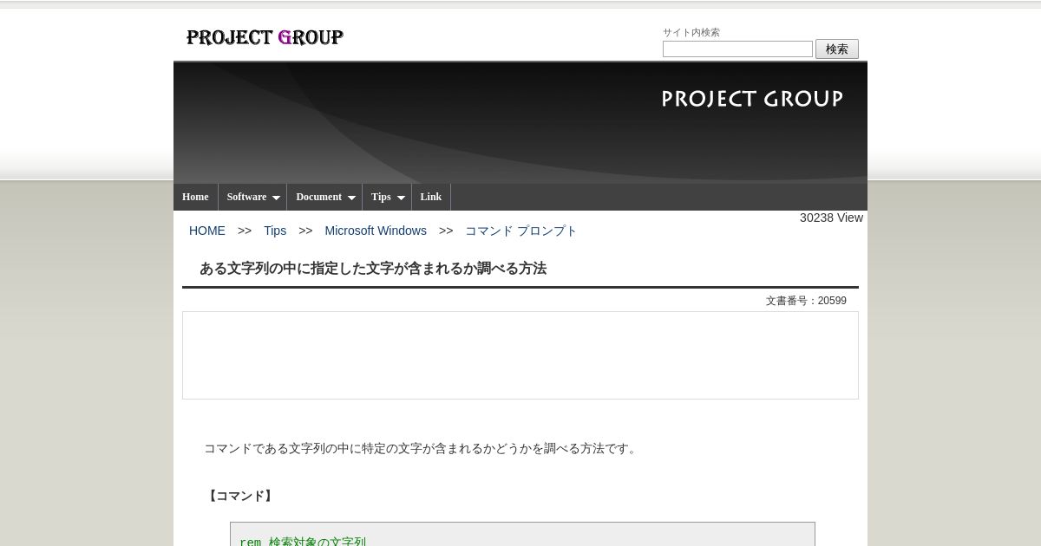Viewport: 1041px width, 546px height.
Task: Expand the Software dropdown arrow
Action: pos(276,198)
